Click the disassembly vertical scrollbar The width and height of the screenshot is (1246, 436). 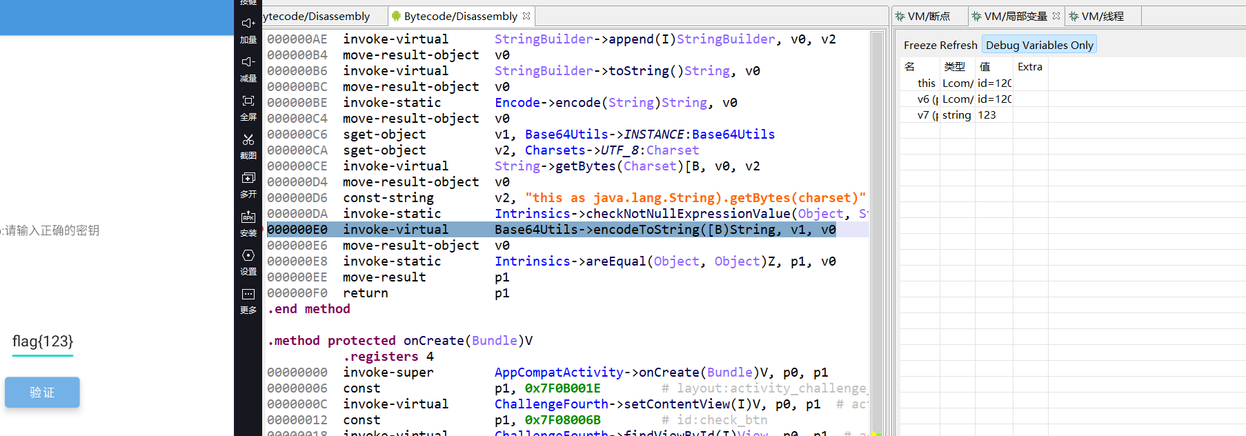878,232
